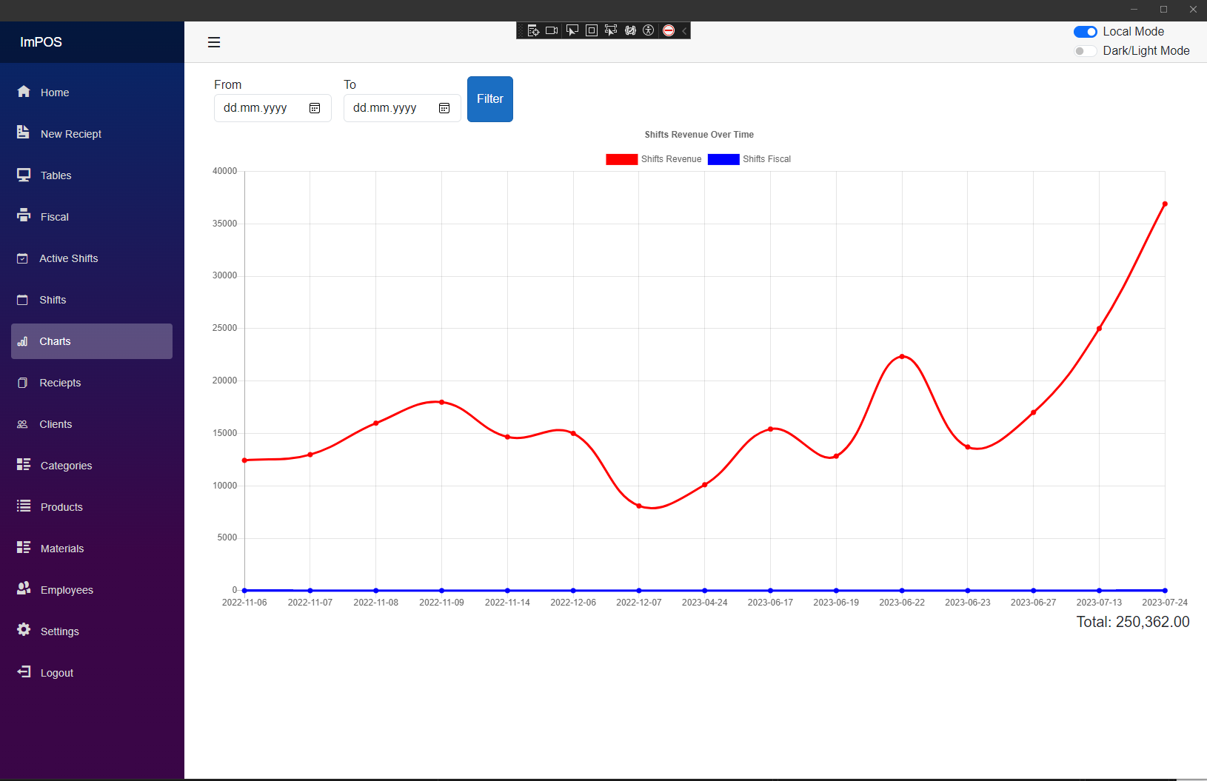Screen dimensions: 1207x781
Task: Click the red data point at 2023-07-13
Action: point(1099,329)
